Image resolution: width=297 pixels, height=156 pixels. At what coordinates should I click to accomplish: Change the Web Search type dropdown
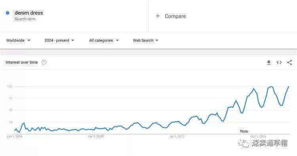145,40
